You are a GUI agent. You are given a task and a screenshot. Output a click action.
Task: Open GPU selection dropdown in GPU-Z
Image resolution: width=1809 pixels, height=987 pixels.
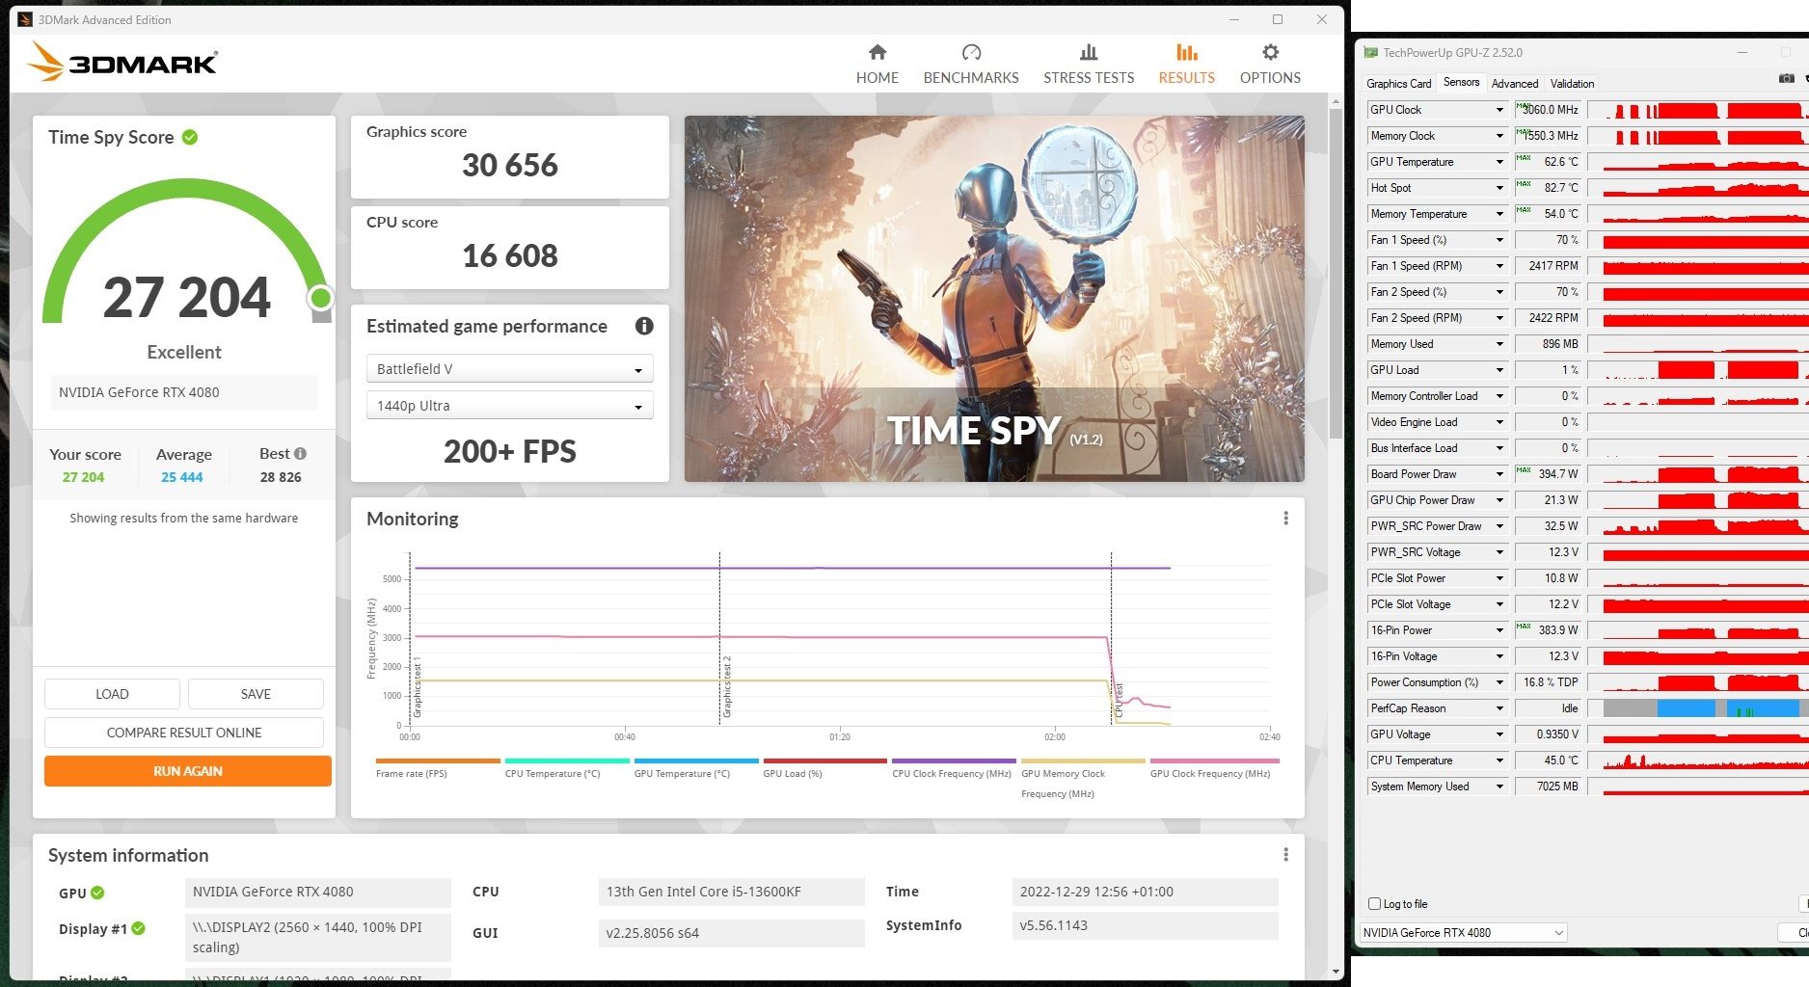pos(1463,932)
